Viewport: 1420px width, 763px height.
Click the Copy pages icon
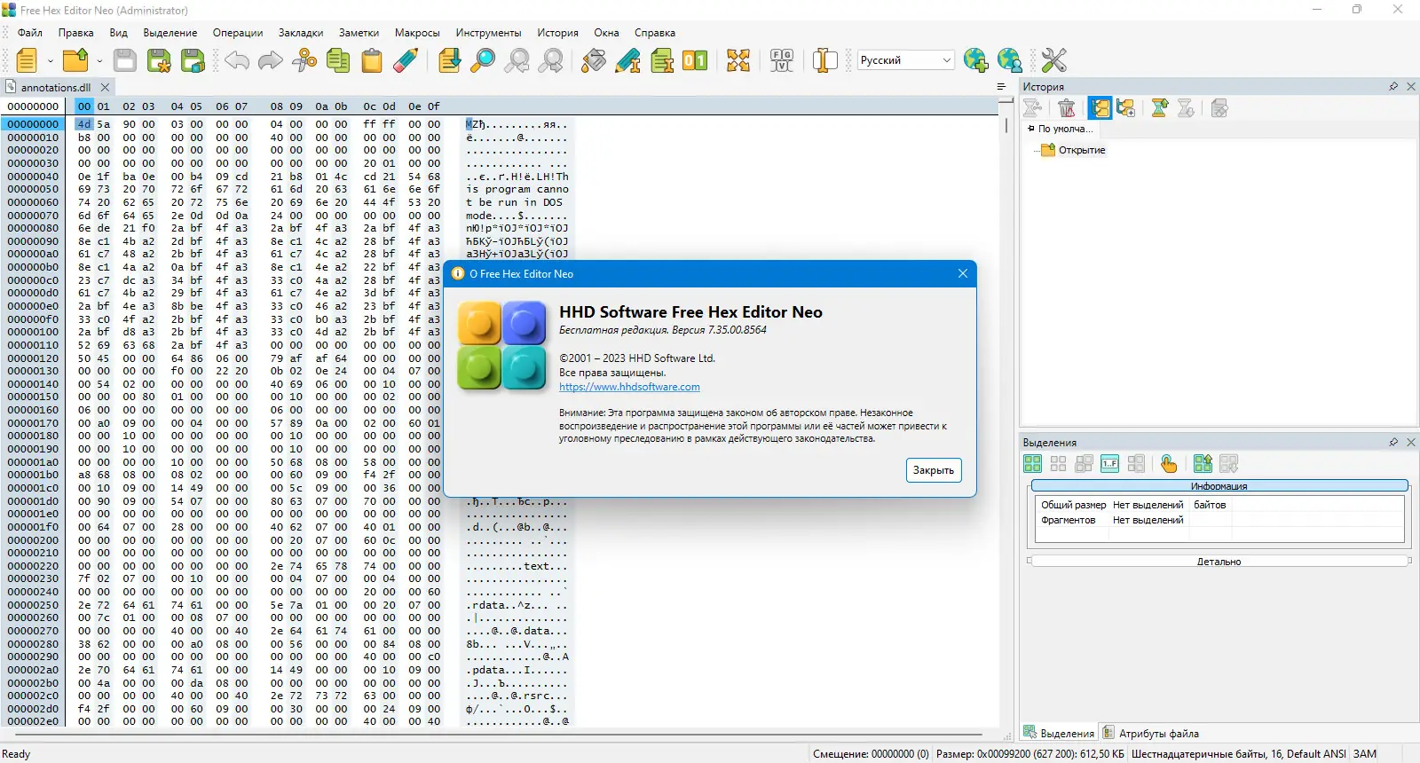[x=338, y=60]
